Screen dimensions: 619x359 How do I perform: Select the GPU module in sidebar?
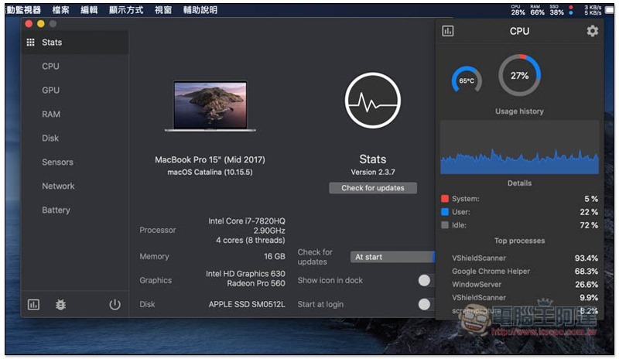(50, 91)
